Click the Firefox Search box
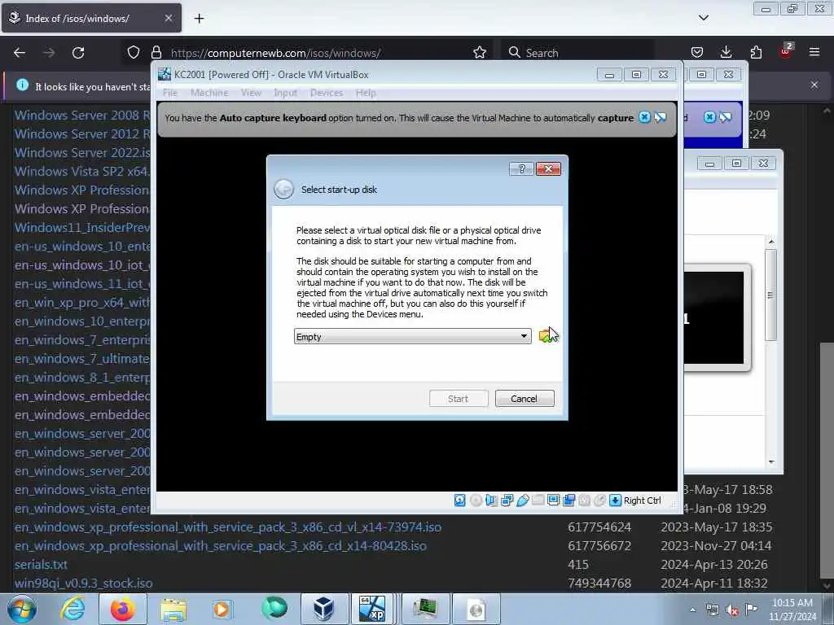 [x=577, y=53]
